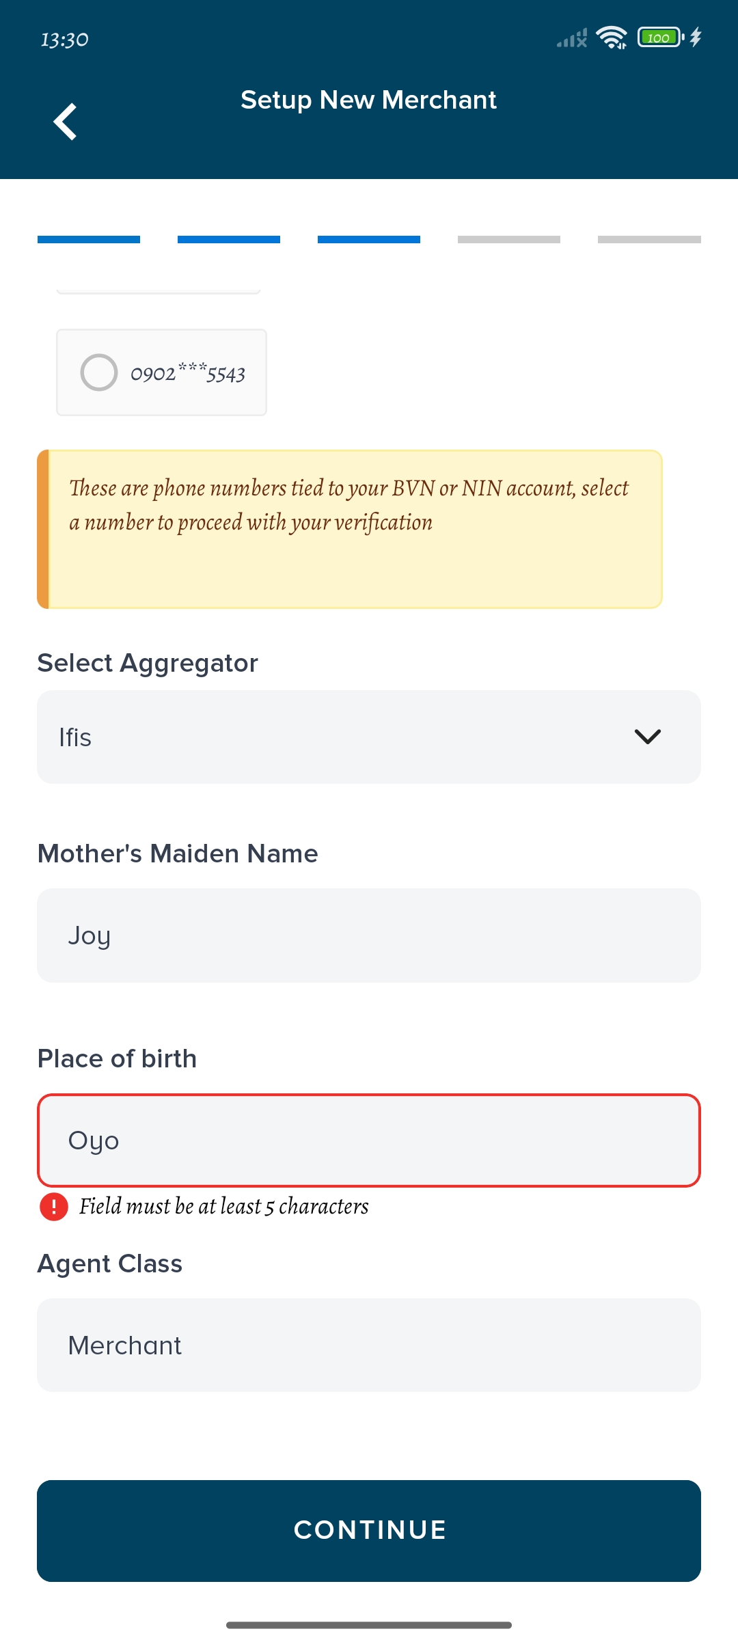Tap the fifth gray progress step

[x=649, y=239]
